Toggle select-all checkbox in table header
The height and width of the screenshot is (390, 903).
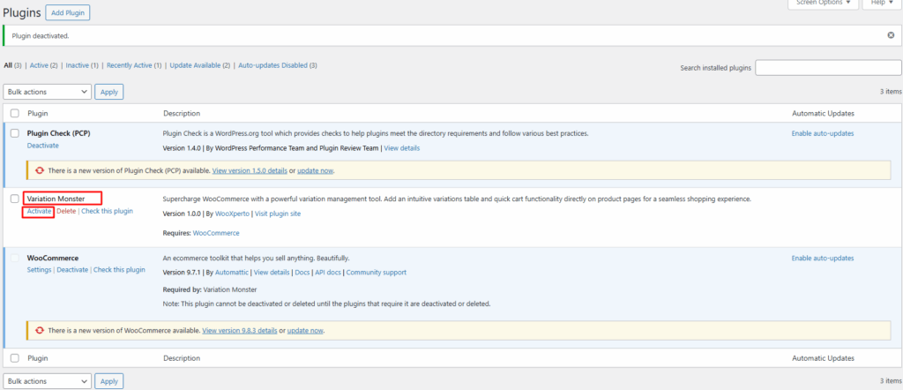coord(15,114)
